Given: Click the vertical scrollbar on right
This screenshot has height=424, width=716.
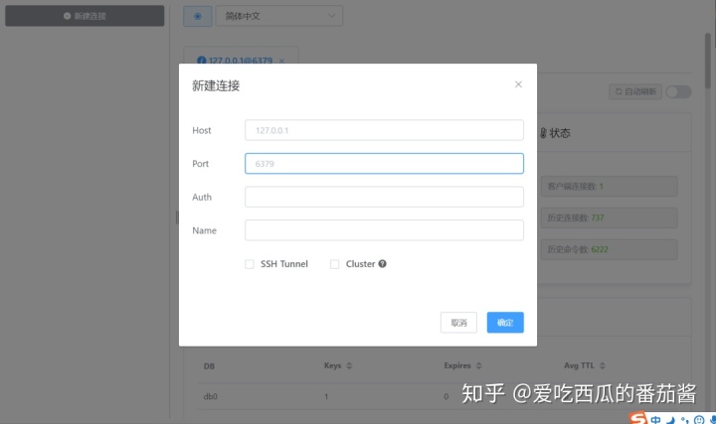Looking at the screenshot, I should [x=707, y=62].
